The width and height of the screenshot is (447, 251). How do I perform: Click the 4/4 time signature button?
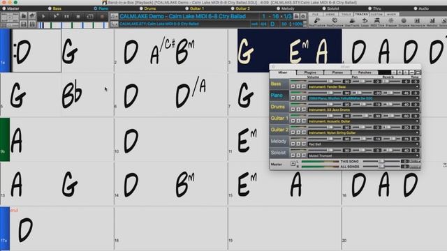point(263,24)
